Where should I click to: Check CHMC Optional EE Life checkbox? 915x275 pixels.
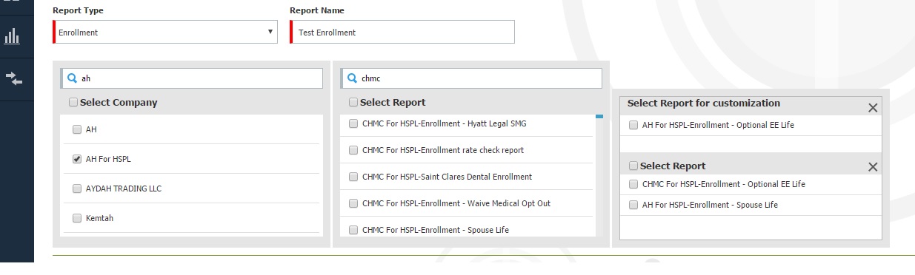coord(633,184)
